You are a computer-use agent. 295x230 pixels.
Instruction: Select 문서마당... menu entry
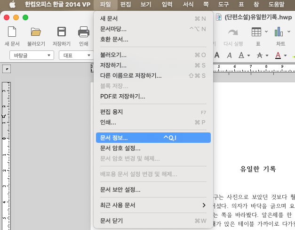153,29
